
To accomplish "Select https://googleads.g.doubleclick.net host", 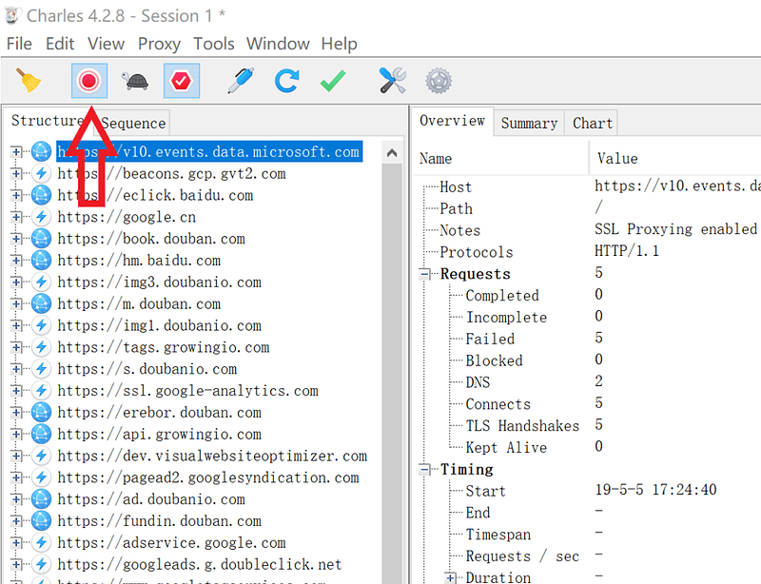I will 200,565.
